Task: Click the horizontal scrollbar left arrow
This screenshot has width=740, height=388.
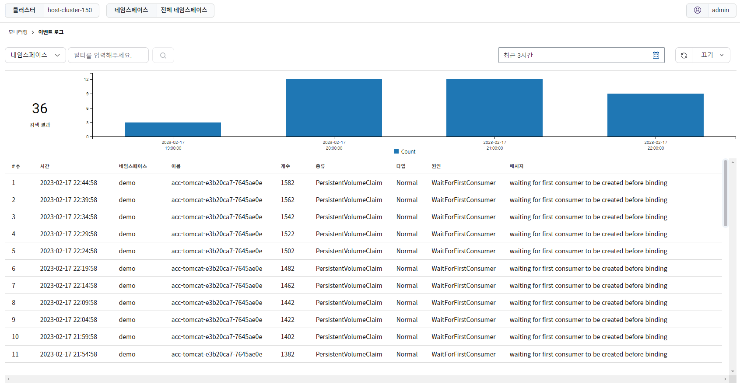Action: pos(8,379)
